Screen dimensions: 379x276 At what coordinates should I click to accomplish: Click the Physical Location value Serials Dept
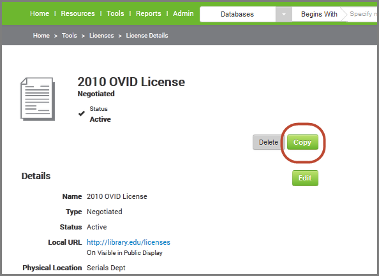(x=106, y=268)
